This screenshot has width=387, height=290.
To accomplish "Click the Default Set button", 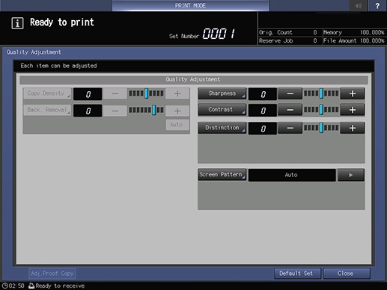I will 297,274.
